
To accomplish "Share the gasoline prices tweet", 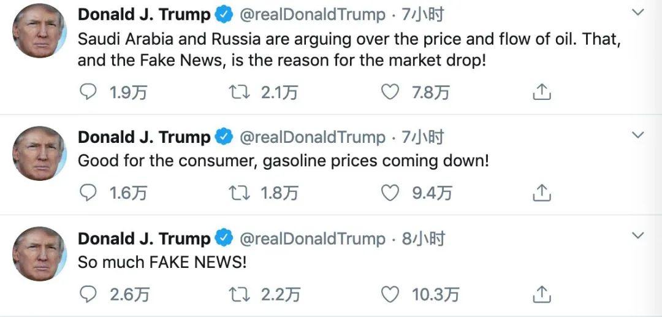I will (x=542, y=193).
